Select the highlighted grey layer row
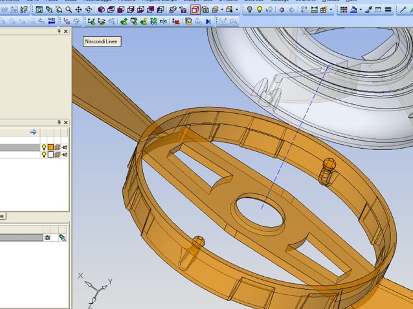 pyautogui.click(x=20, y=147)
